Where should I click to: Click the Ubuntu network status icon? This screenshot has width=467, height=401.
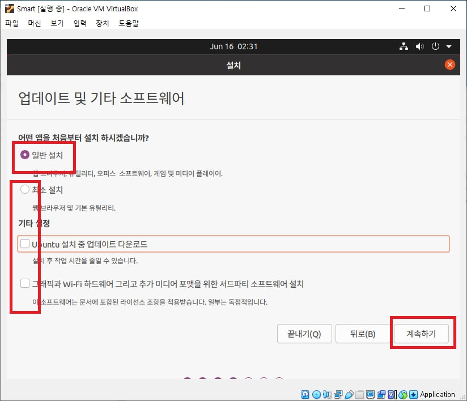tap(404, 46)
